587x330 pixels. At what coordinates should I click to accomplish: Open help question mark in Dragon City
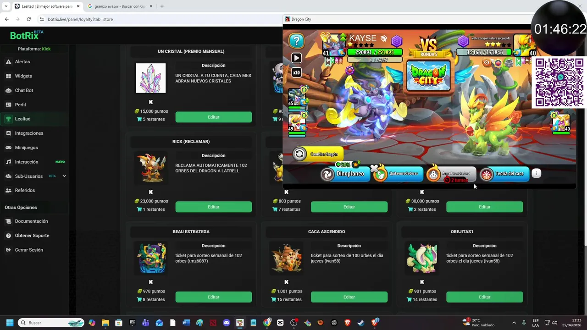(296, 41)
